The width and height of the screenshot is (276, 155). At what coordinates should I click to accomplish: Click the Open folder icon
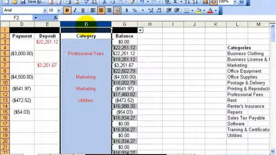click(x=15, y=2)
